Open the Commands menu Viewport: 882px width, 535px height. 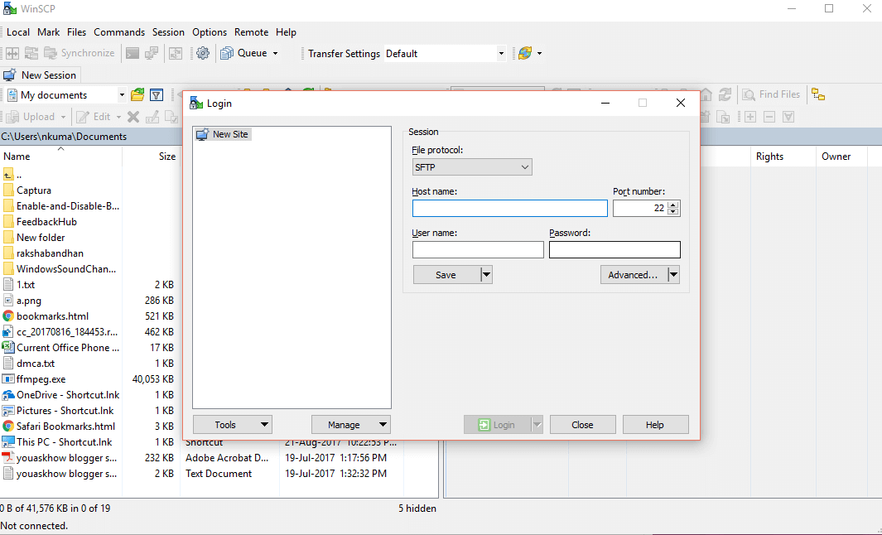coord(119,32)
